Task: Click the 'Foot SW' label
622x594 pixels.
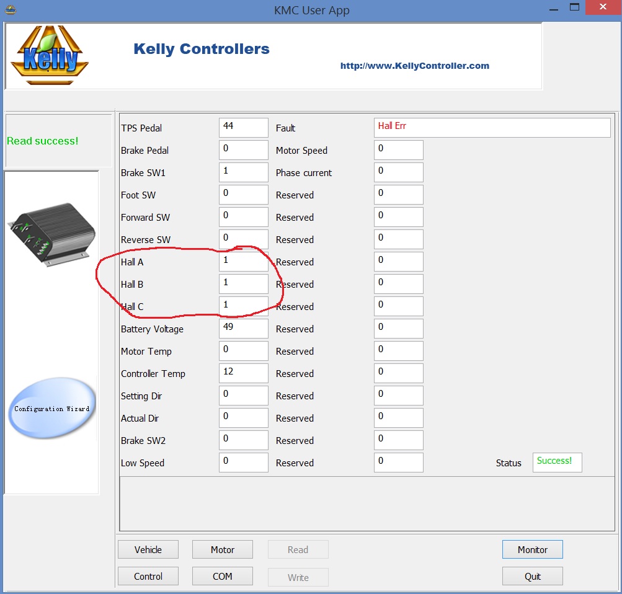Action: coord(138,195)
